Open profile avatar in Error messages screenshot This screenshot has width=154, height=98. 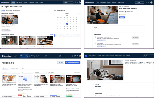[x=151, y=2]
